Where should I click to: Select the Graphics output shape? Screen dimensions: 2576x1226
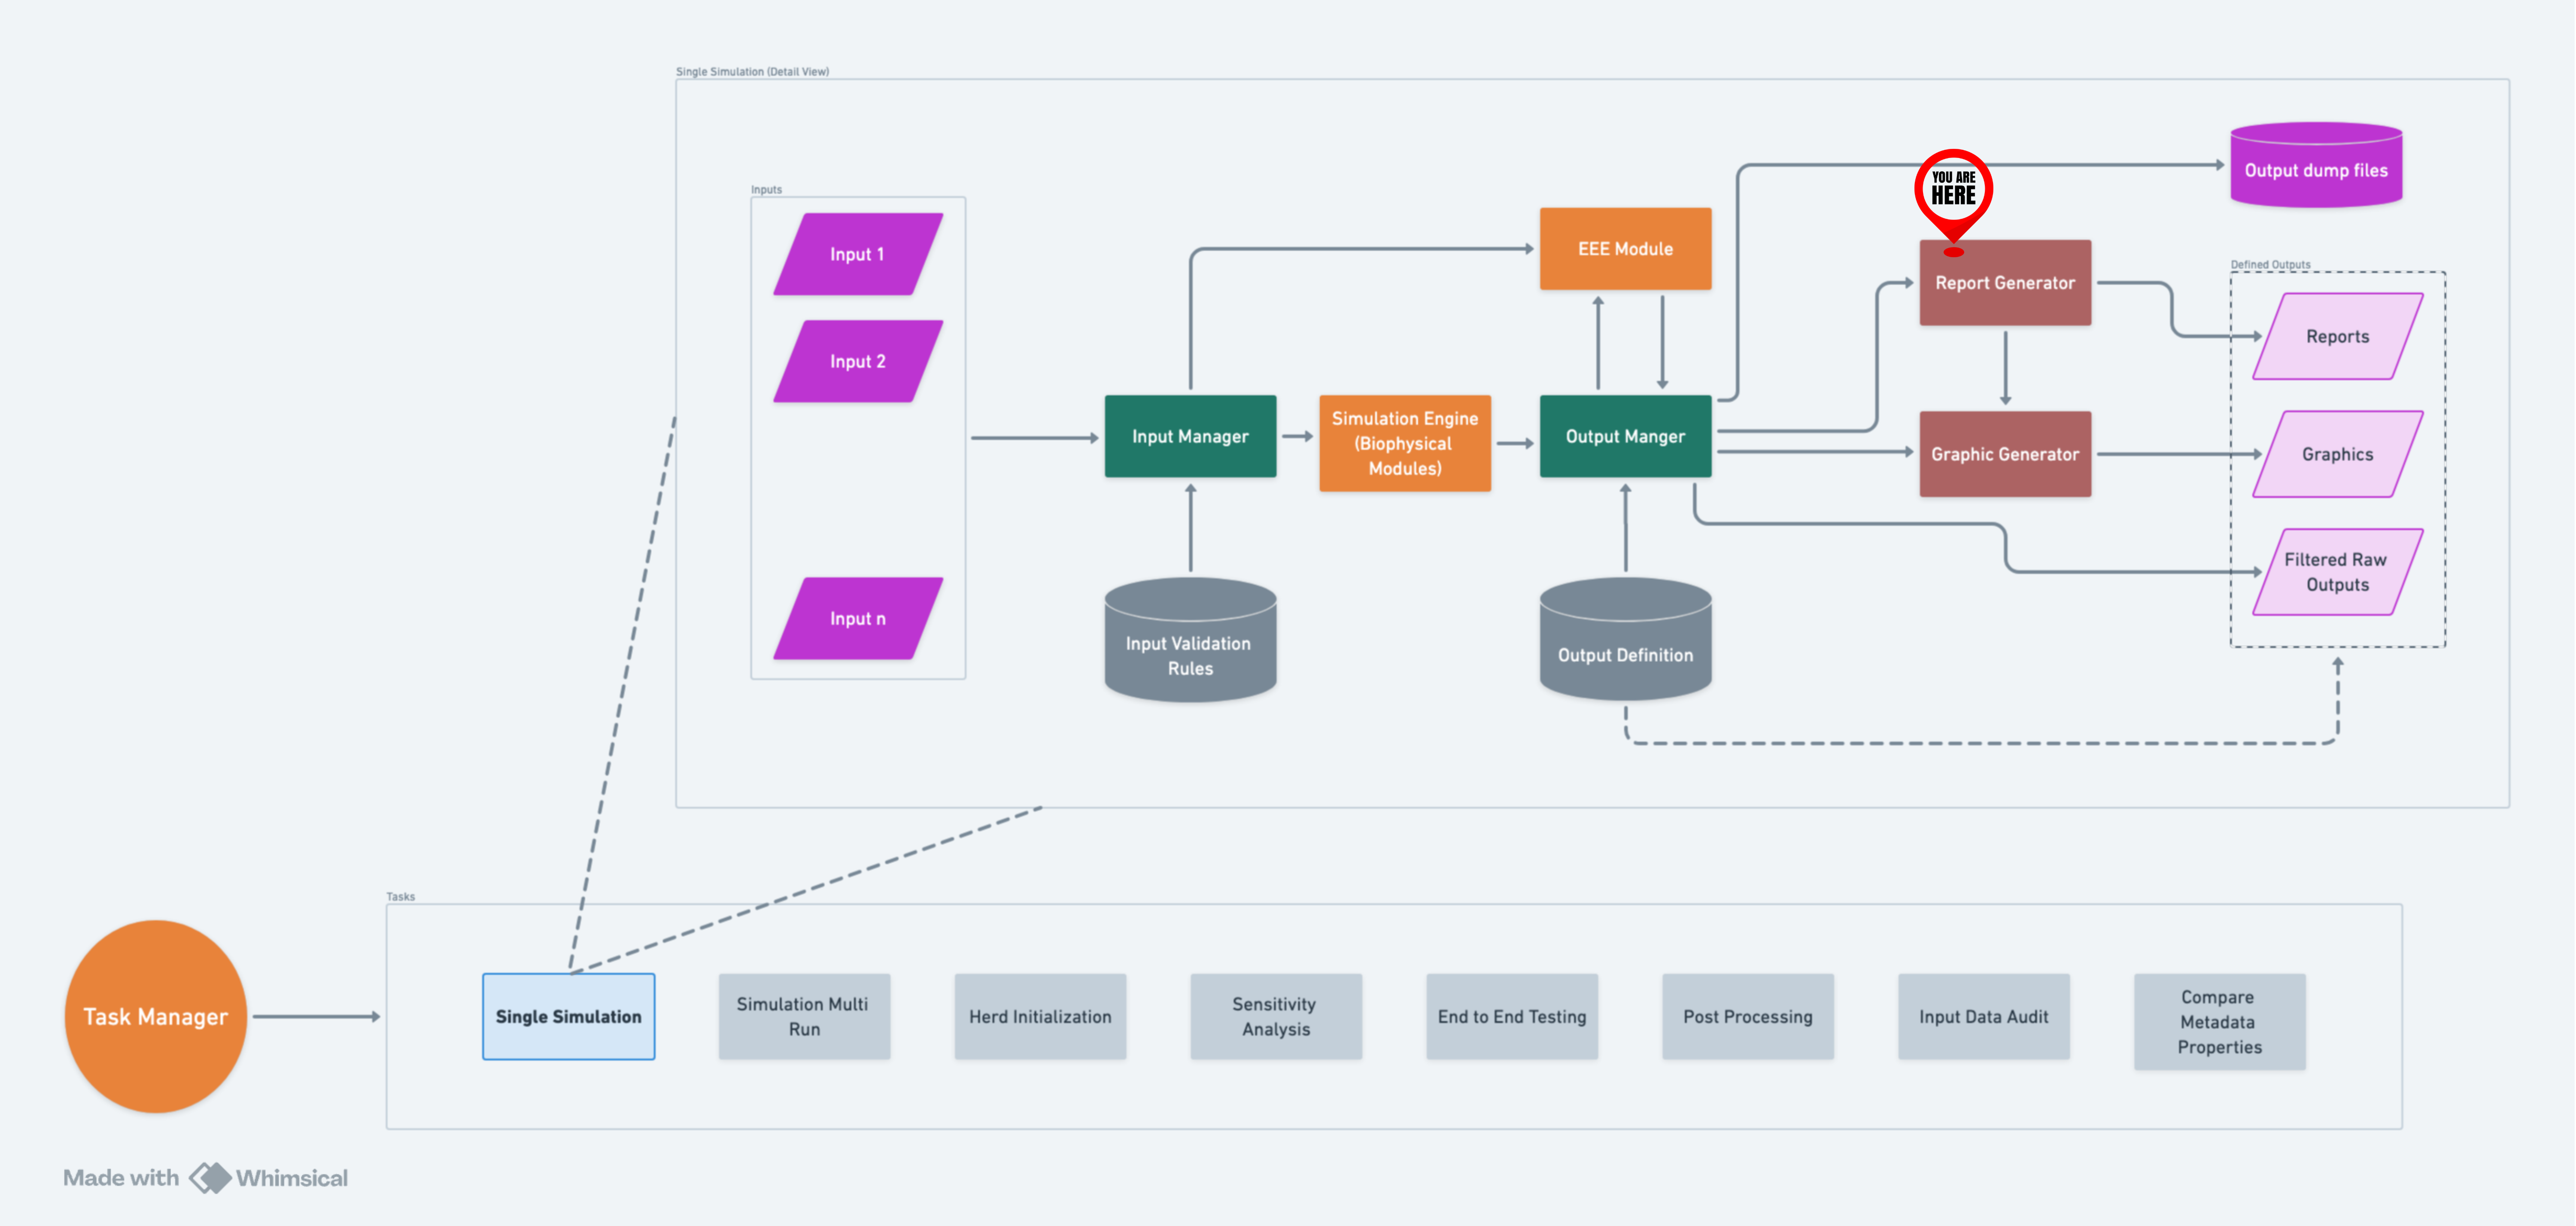2338,454
